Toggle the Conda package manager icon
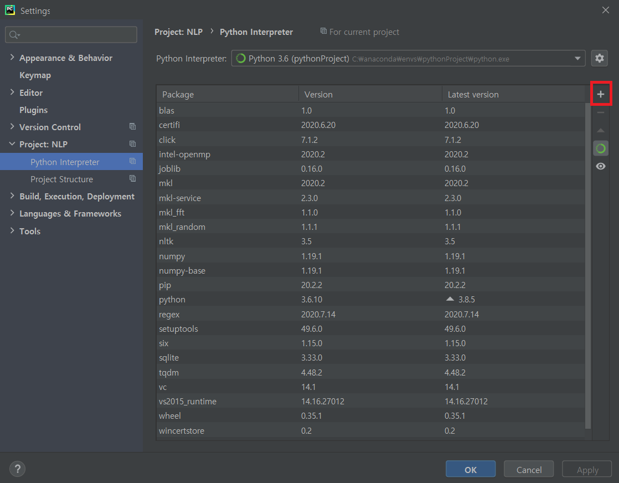The image size is (619, 483). (600, 148)
